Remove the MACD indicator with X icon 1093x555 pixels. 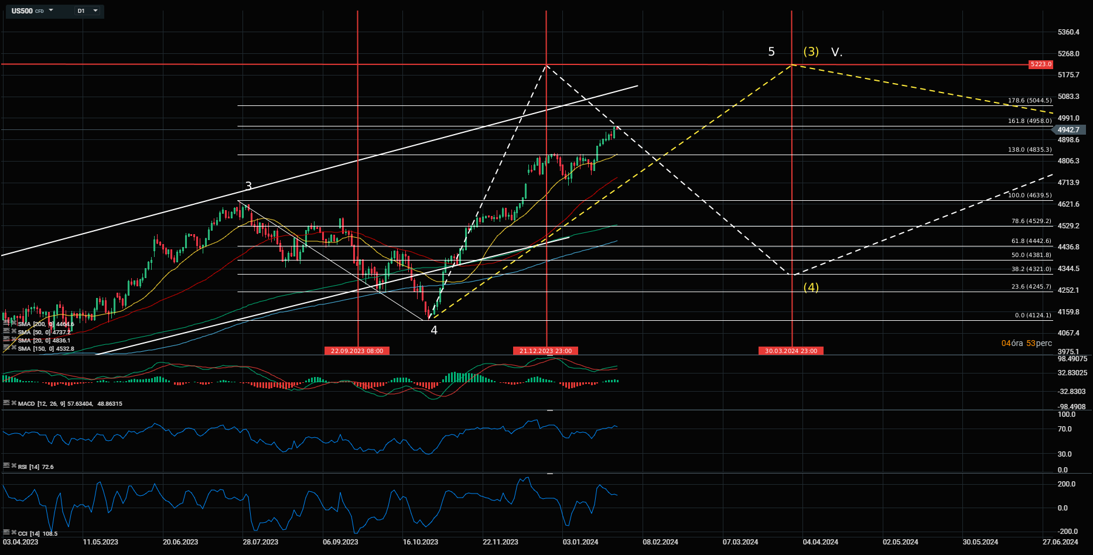(x=13, y=403)
